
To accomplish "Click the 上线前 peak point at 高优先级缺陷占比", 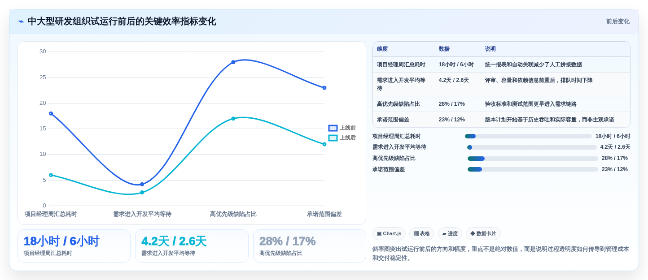I will click(x=233, y=62).
